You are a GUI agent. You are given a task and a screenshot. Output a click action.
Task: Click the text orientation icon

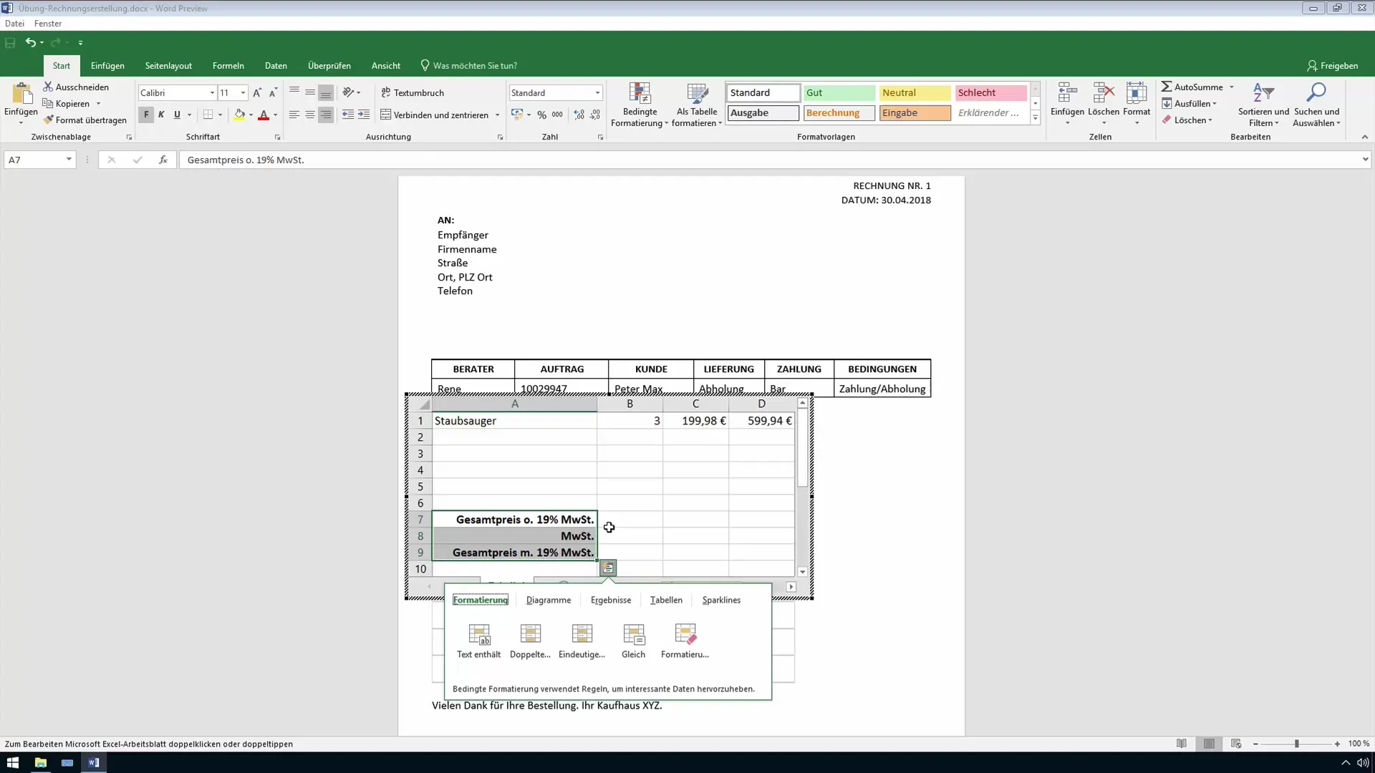[349, 92]
